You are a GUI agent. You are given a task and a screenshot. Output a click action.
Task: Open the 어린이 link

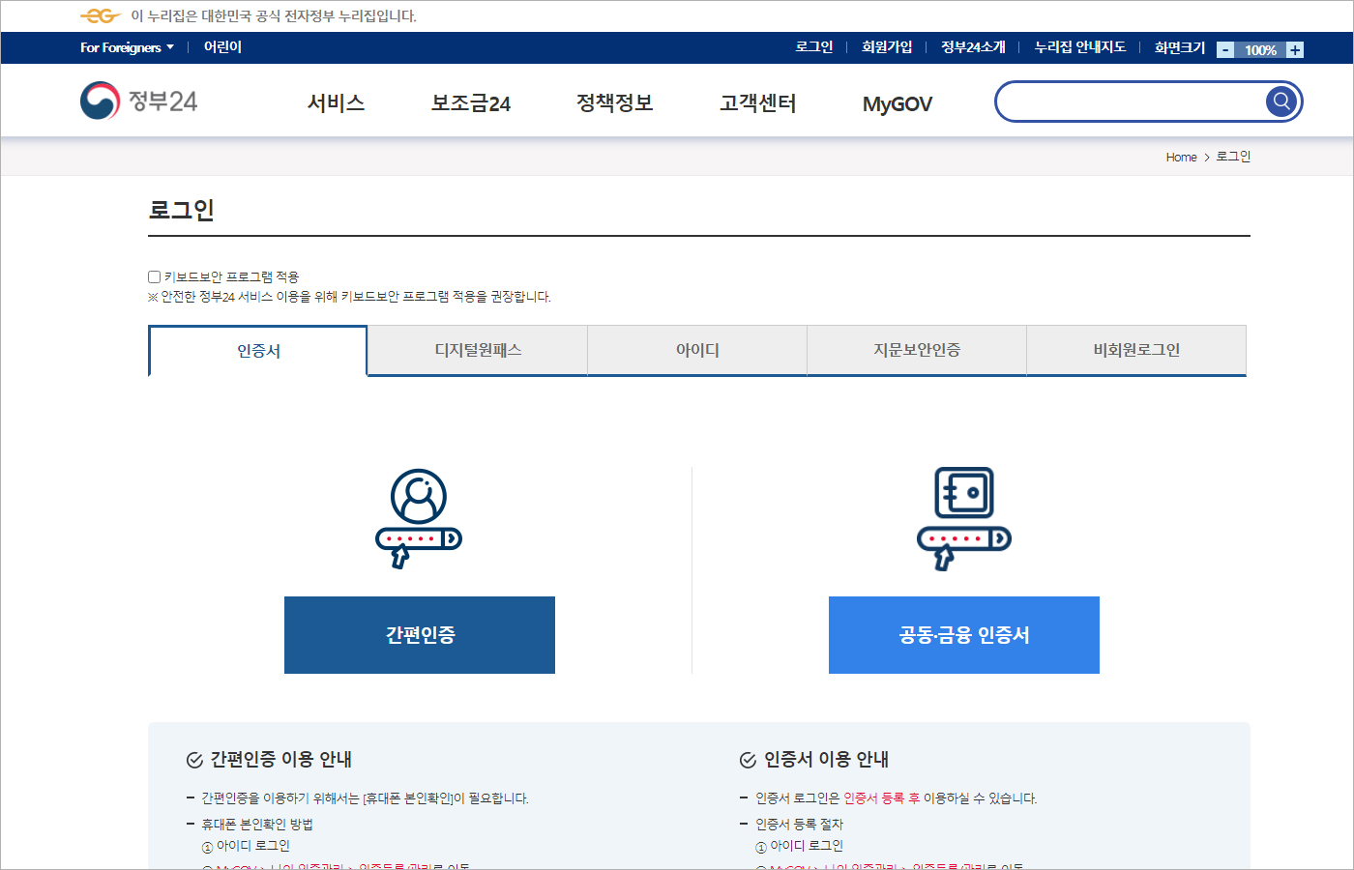click(x=222, y=47)
